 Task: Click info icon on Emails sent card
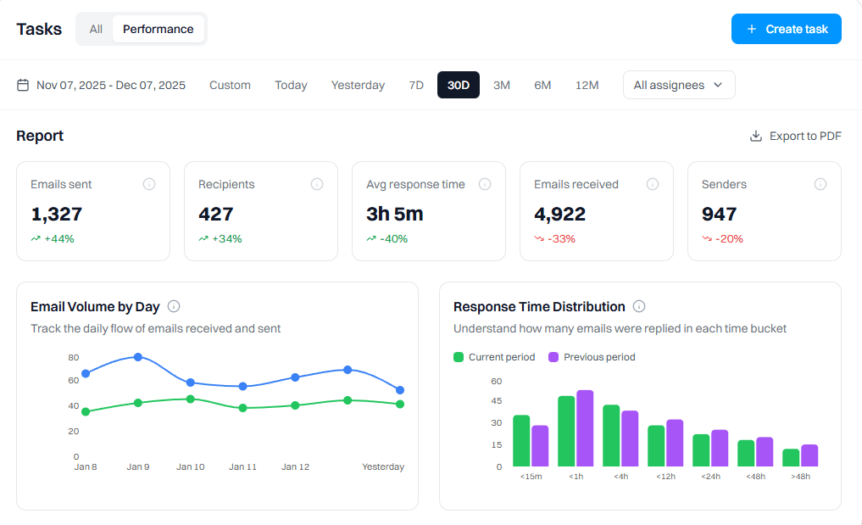(x=149, y=184)
